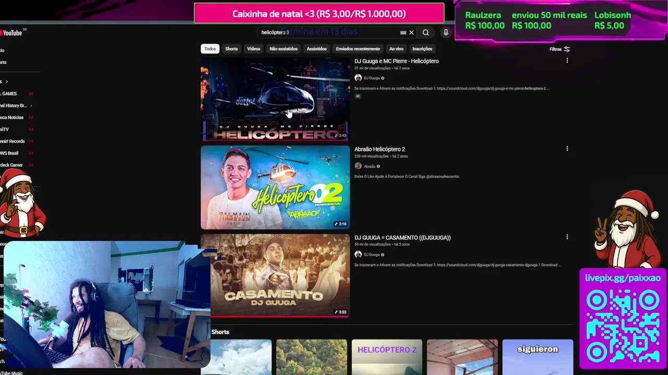The height and width of the screenshot is (375, 668).
Task: Click the 4K badge on Helicóptero result
Action: [x=358, y=96]
